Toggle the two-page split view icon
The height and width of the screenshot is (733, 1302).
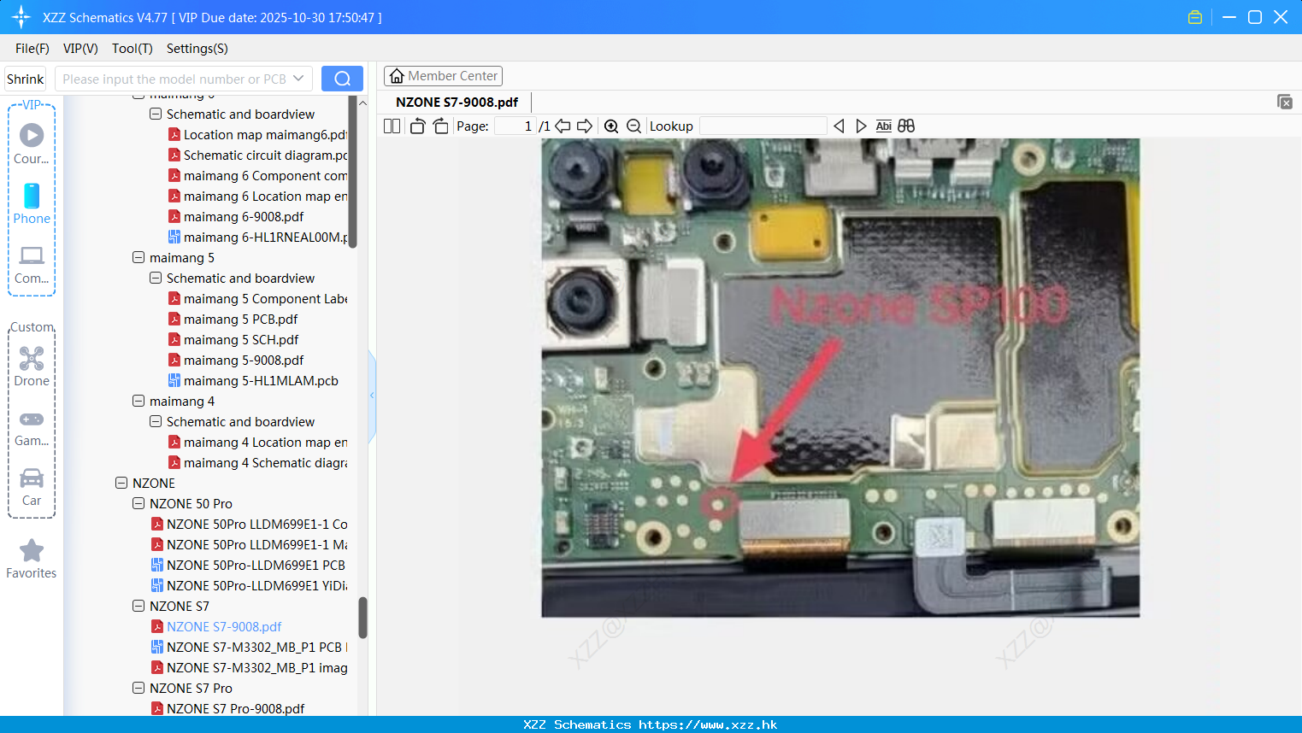(x=392, y=126)
